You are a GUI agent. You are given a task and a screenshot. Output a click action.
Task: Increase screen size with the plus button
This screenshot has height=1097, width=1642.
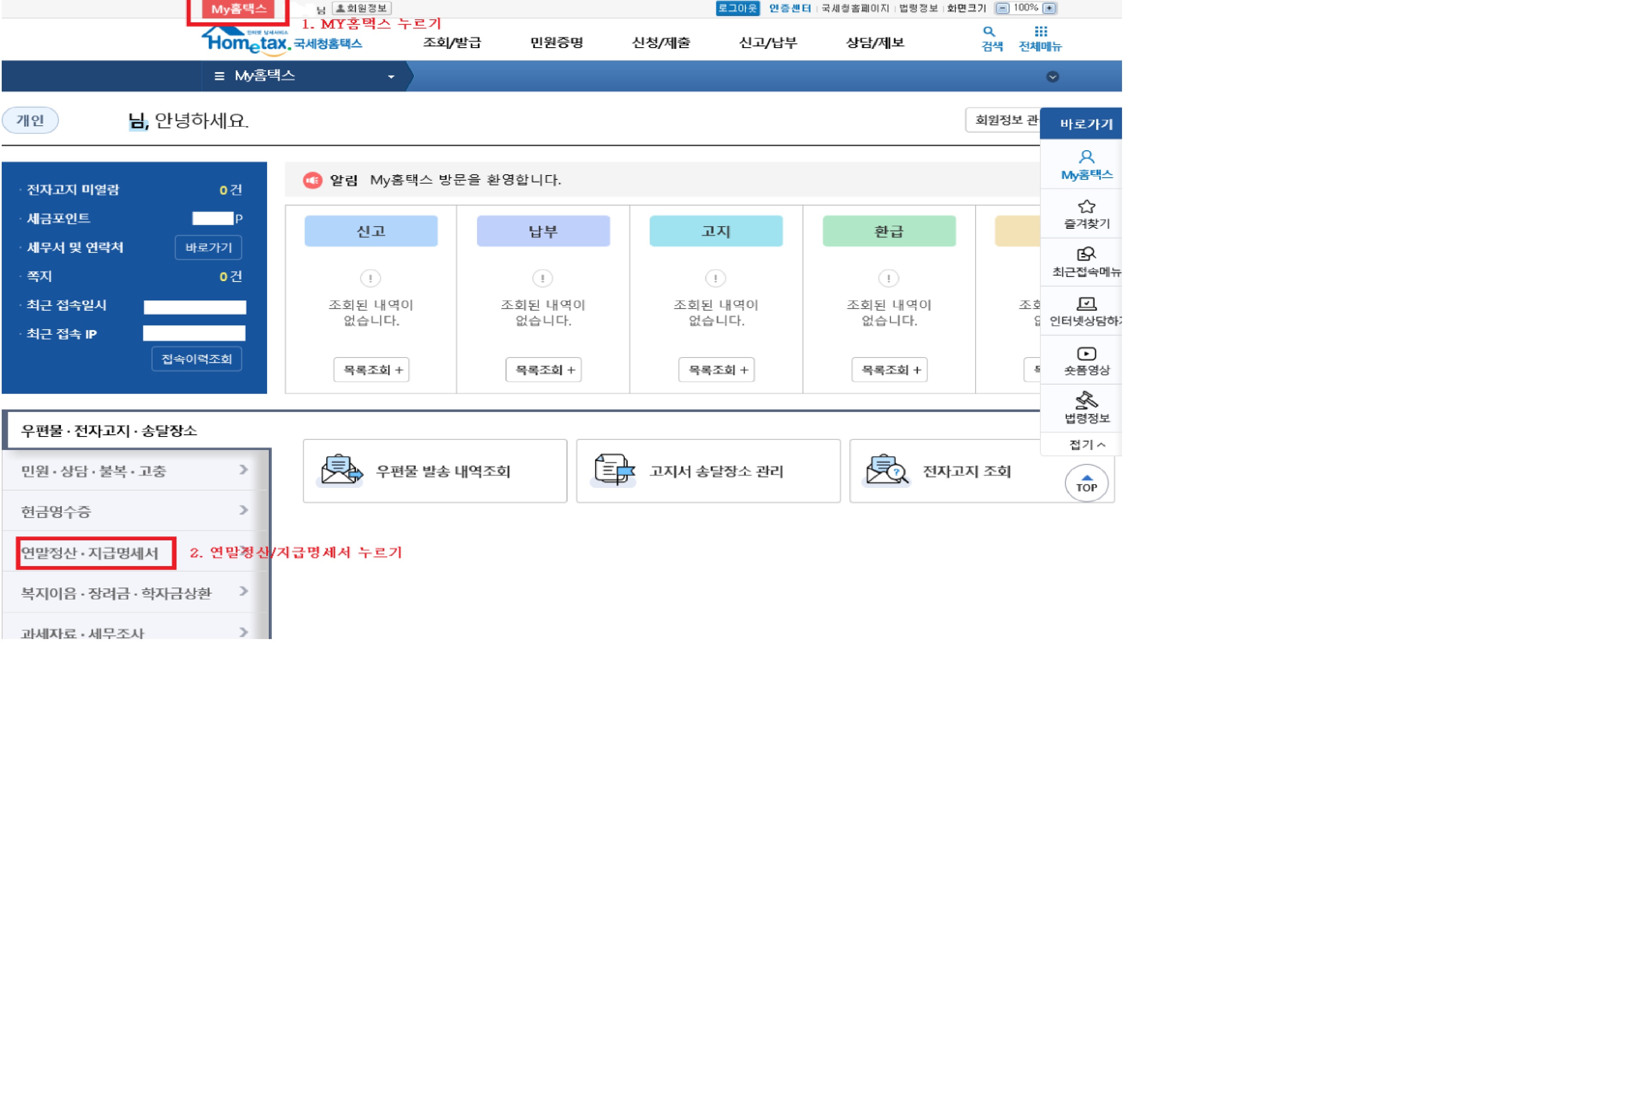coord(1049,9)
